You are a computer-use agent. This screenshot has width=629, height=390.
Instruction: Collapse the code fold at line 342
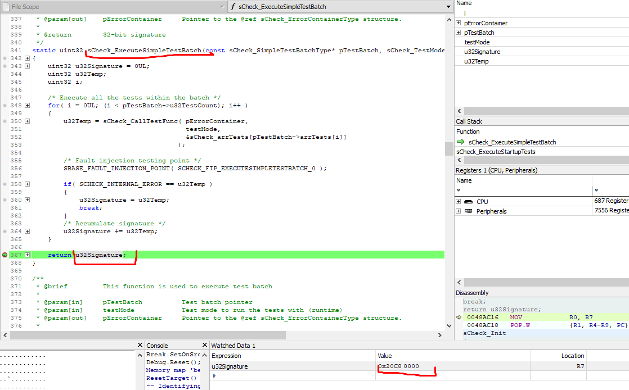(x=27, y=58)
